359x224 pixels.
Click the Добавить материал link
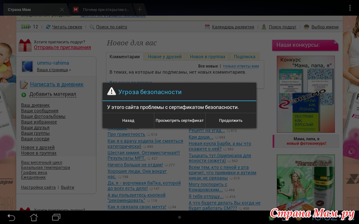(x=53, y=94)
